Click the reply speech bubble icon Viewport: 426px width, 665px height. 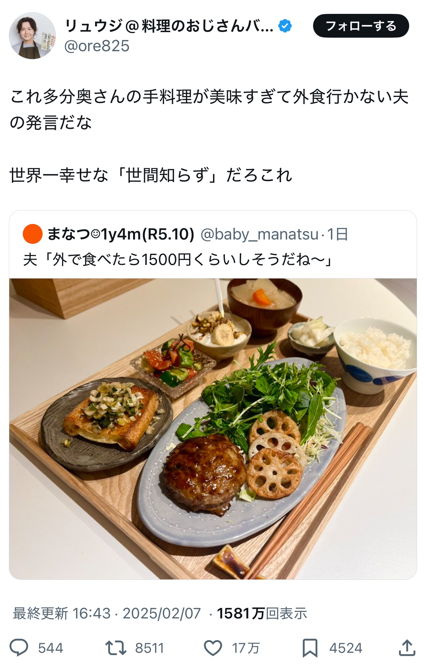click(19, 647)
